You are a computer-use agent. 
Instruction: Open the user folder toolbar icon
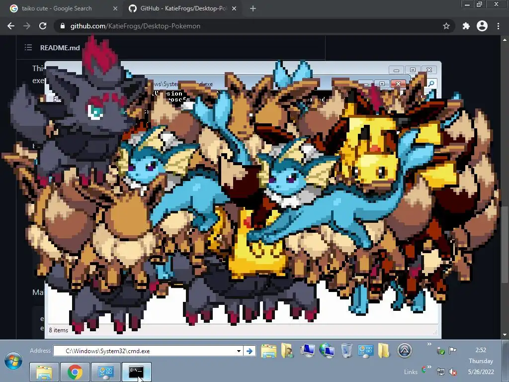(x=287, y=351)
